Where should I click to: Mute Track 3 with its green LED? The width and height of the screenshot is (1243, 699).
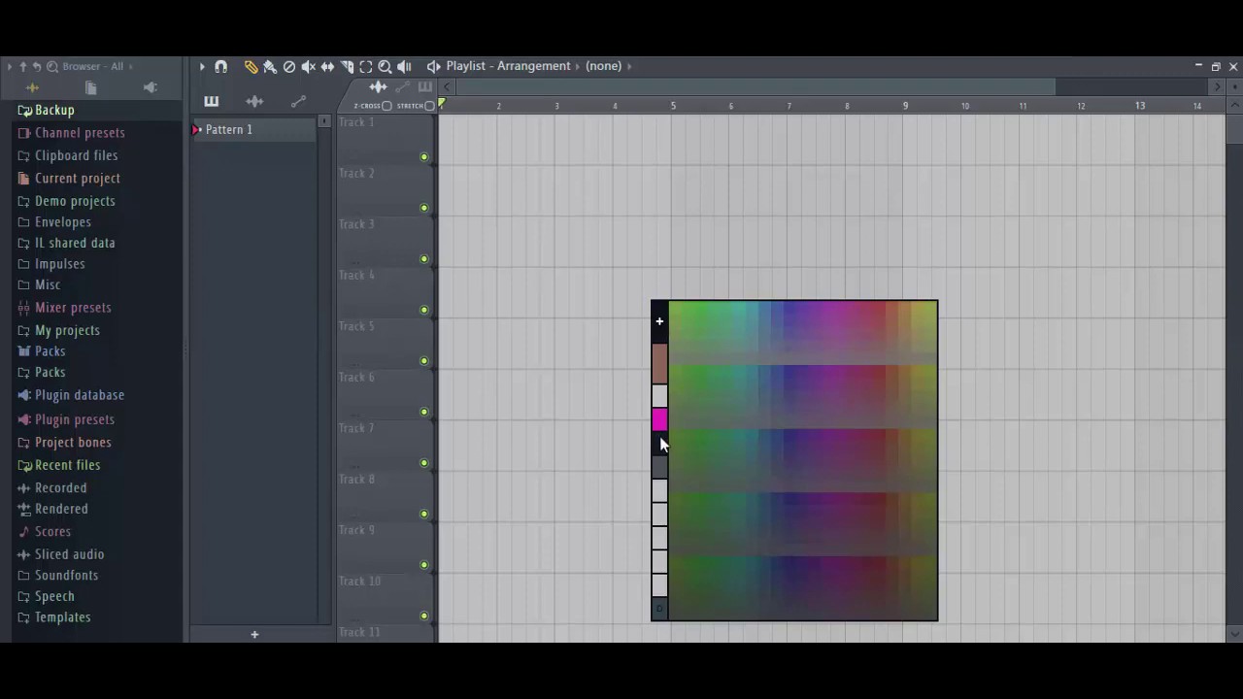[424, 258]
